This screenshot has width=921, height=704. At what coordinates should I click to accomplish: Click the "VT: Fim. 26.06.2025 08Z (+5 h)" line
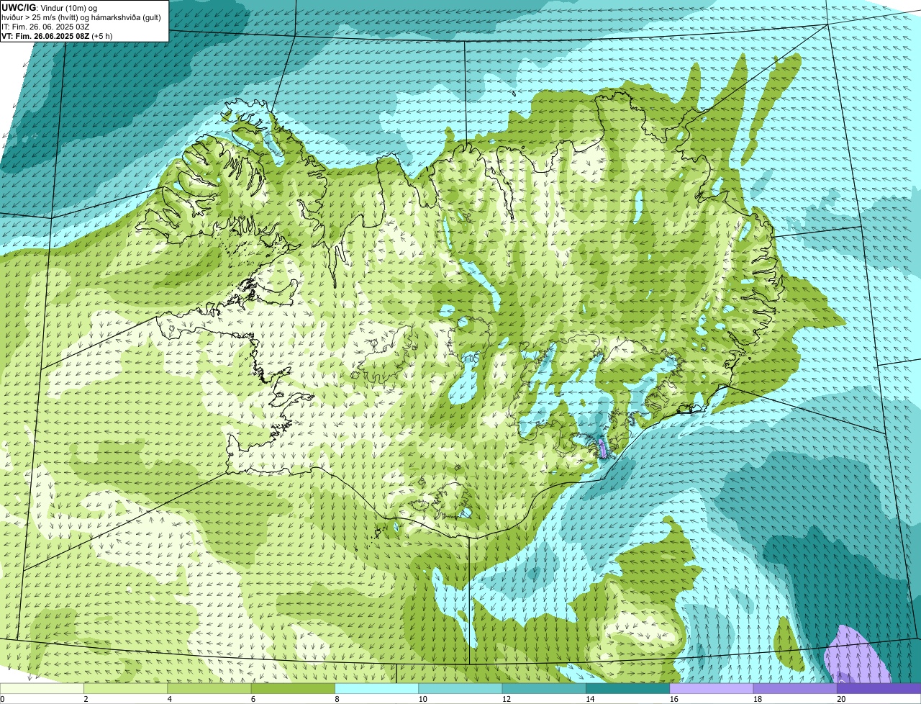point(57,35)
